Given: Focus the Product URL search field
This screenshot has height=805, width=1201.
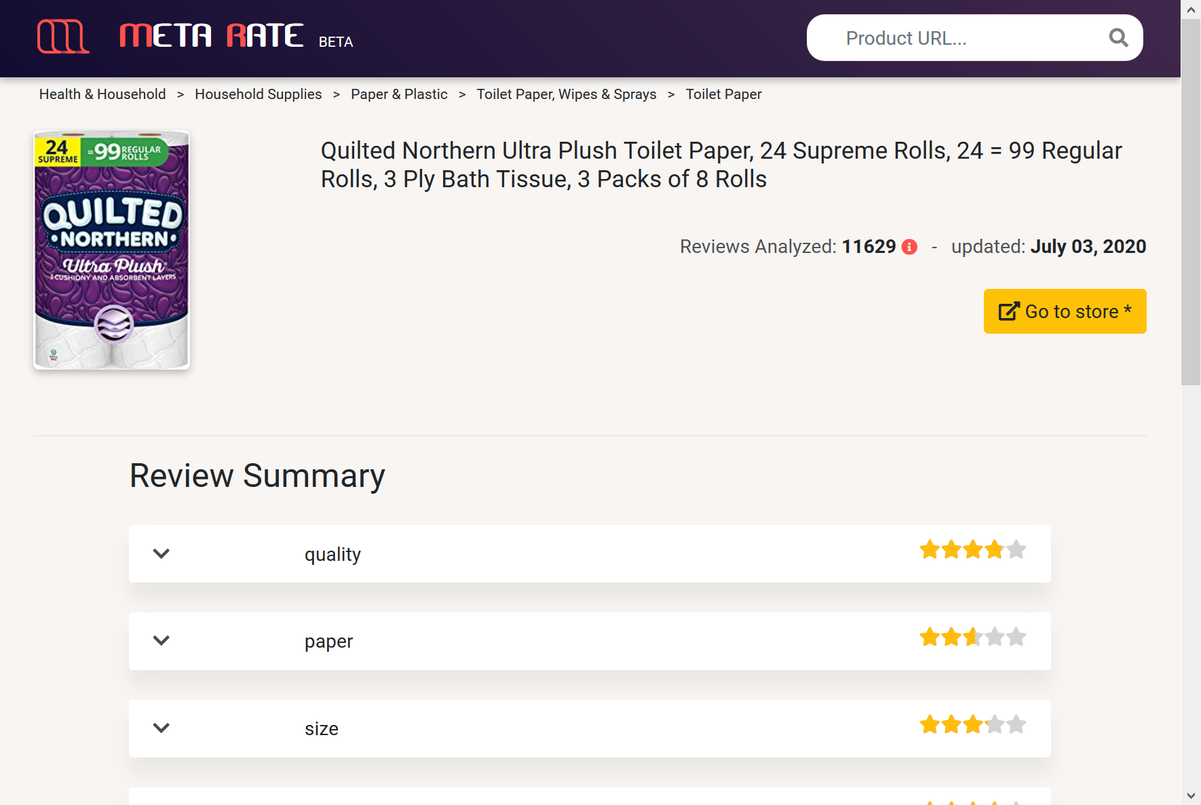Looking at the screenshot, I should 974,38.
